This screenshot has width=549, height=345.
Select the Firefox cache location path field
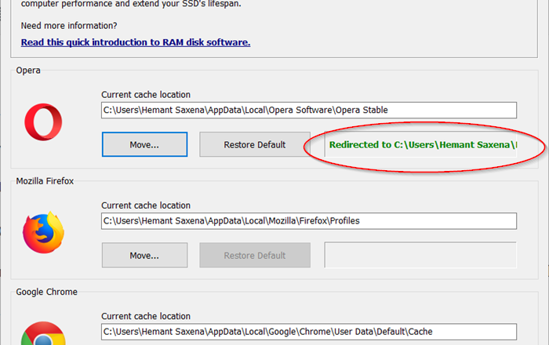(309, 221)
